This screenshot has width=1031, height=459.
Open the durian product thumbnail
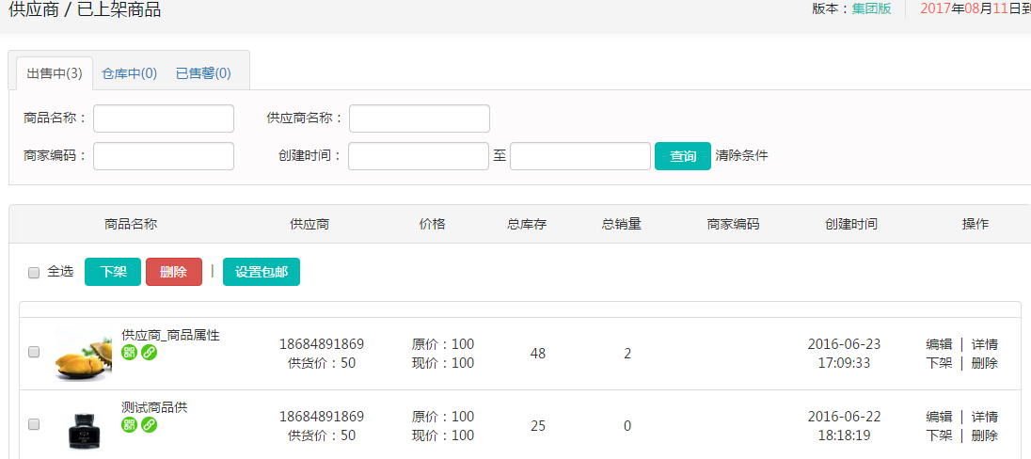pos(83,354)
